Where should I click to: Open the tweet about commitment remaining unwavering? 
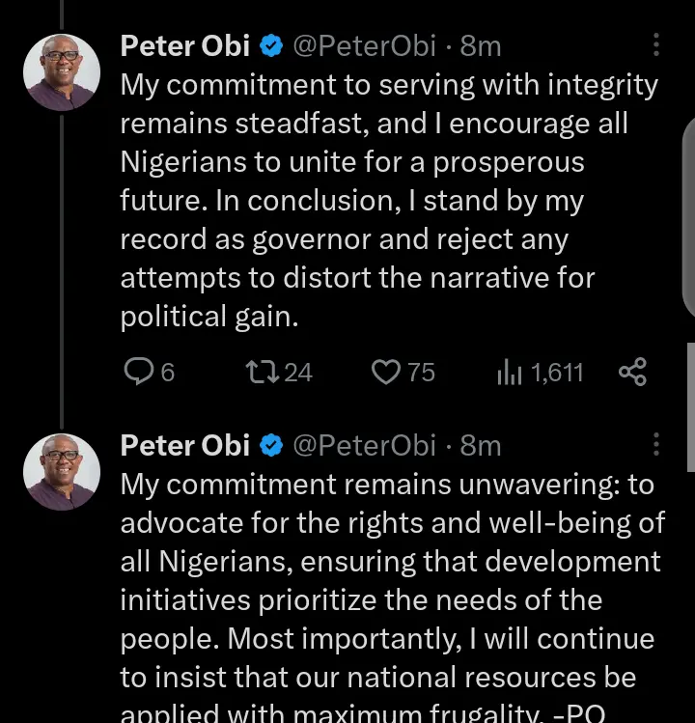386,579
